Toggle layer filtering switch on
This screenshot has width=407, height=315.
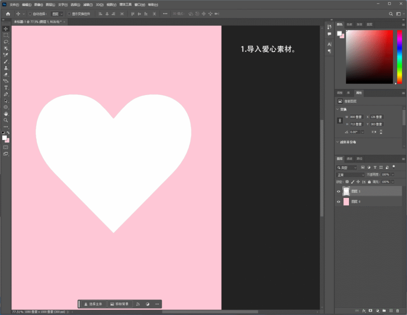(394, 167)
